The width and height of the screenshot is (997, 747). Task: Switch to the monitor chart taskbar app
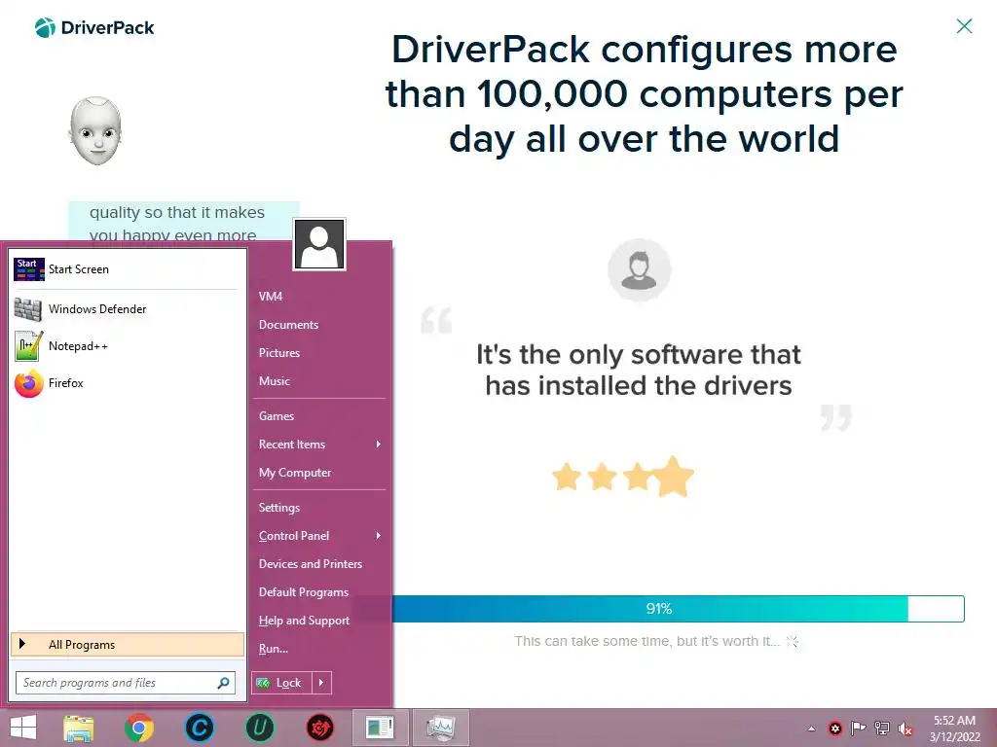(x=441, y=728)
